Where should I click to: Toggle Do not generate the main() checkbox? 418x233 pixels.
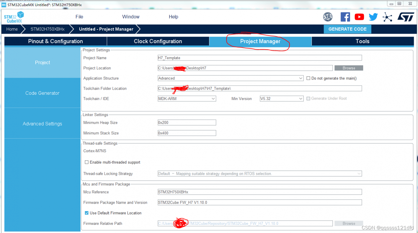[x=308, y=78]
